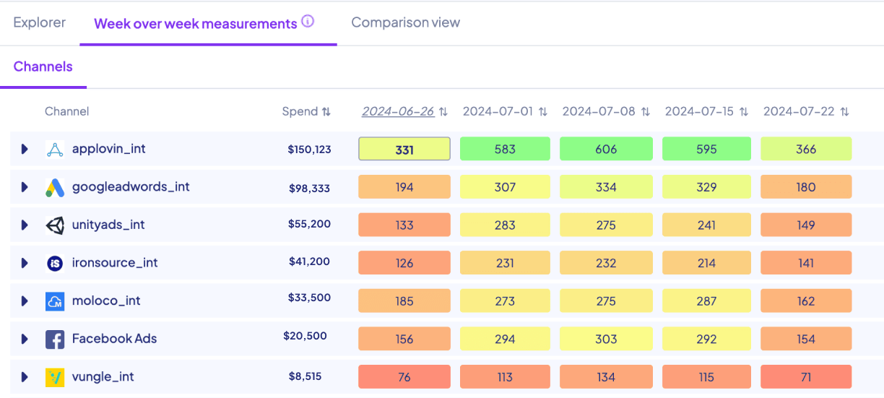884x398 pixels.
Task: Click the Unity Ads cube logo
Action: [55, 225]
